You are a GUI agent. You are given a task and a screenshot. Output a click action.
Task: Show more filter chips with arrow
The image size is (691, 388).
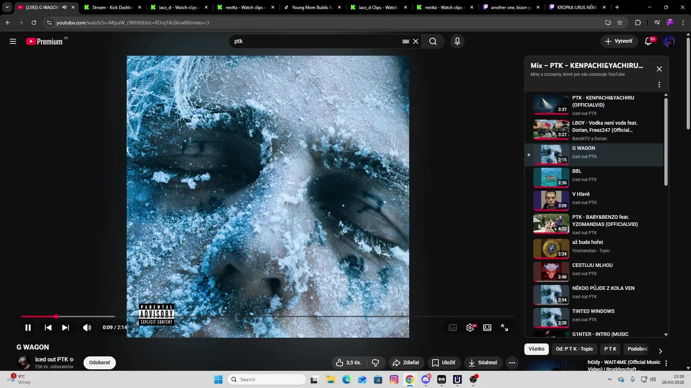point(660,351)
